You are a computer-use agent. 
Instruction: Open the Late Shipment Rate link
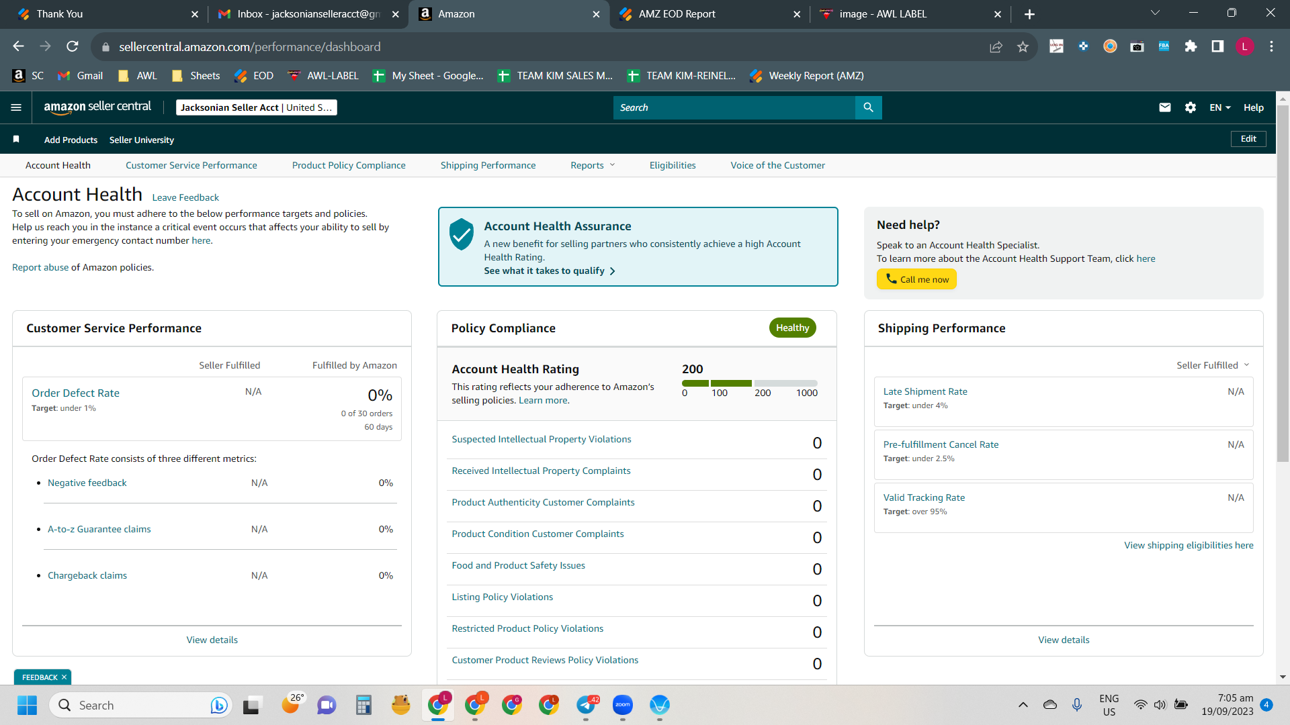point(925,391)
